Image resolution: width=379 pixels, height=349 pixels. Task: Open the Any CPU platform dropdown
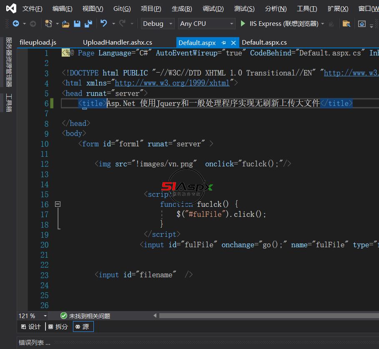click(207, 24)
